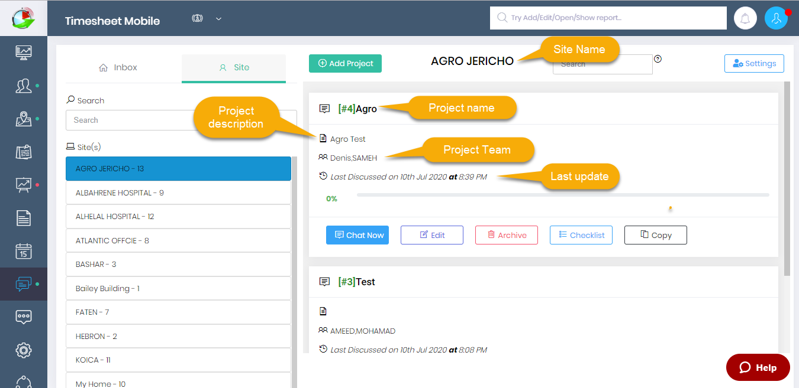The image size is (799, 388).
Task: Click the team icon beside AMEED,MOHAMAD
Action: [x=323, y=330]
